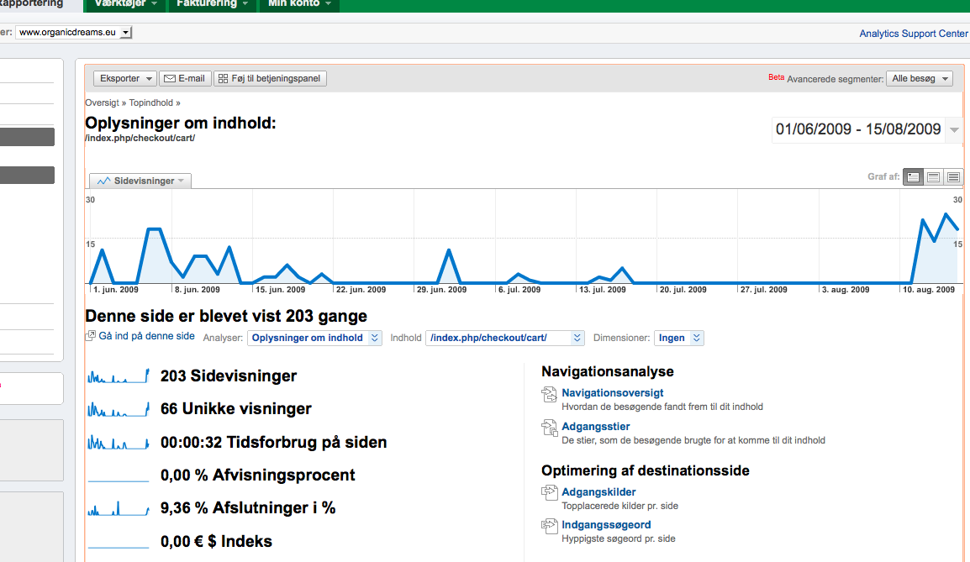This screenshot has height=562, width=970.
Task: Click the 00:00:32 Tidsforbrug på siden metric
Action: pyautogui.click(x=273, y=442)
